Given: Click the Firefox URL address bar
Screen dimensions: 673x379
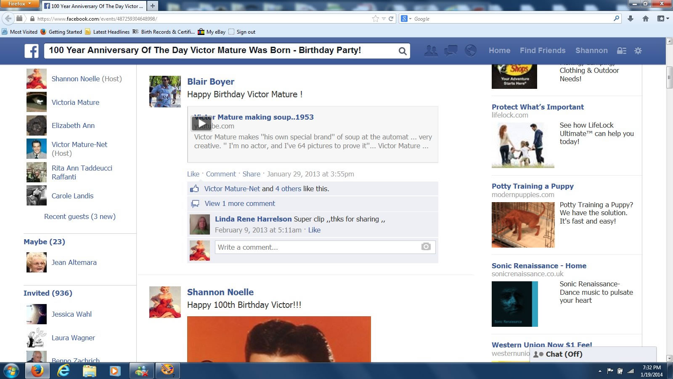Looking at the screenshot, I should pyautogui.click(x=202, y=19).
